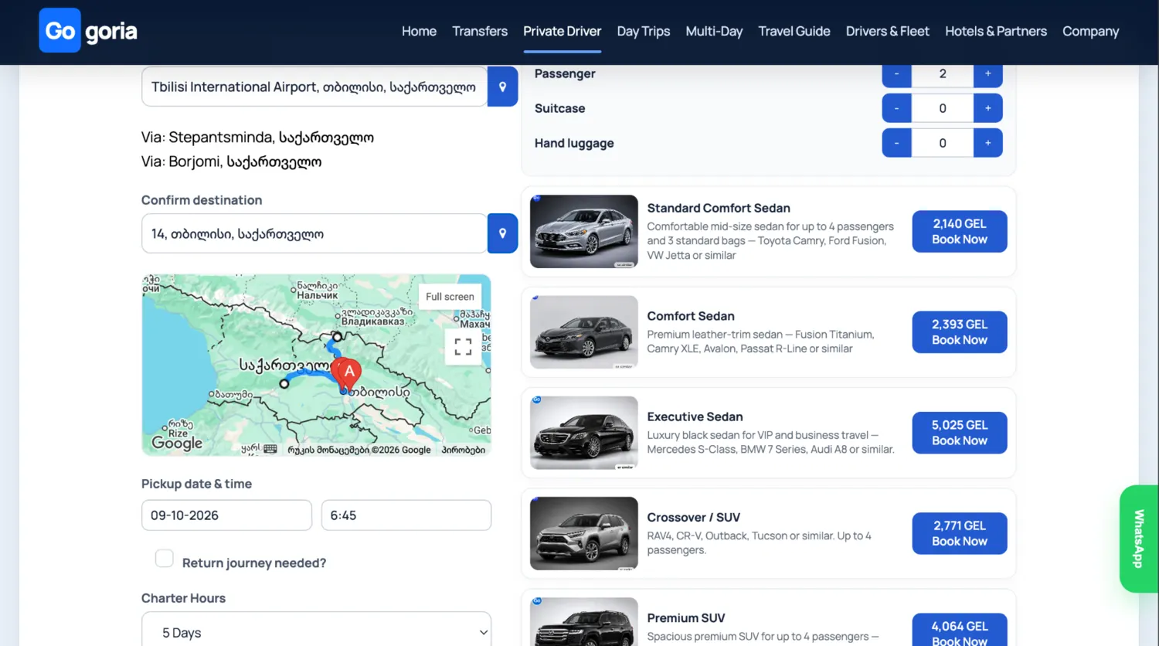Click the Google logo on the map
Screen dimensions: 1159x646
pos(177,443)
